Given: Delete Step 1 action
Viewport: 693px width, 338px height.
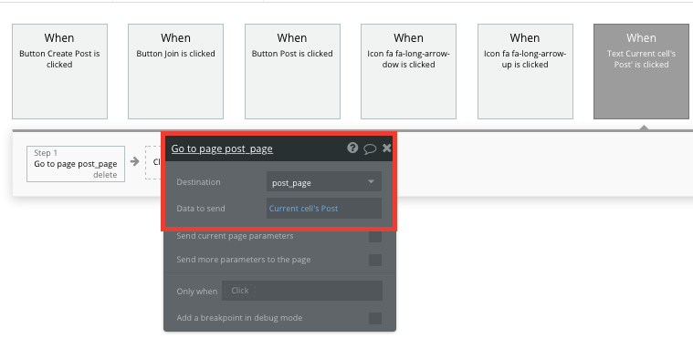Looking at the screenshot, I should pyautogui.click(x=105, y=175).
